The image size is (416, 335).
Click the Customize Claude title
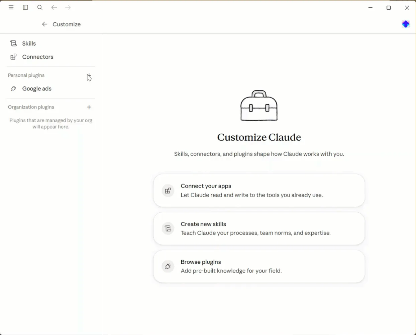click(x=259, y=137)
